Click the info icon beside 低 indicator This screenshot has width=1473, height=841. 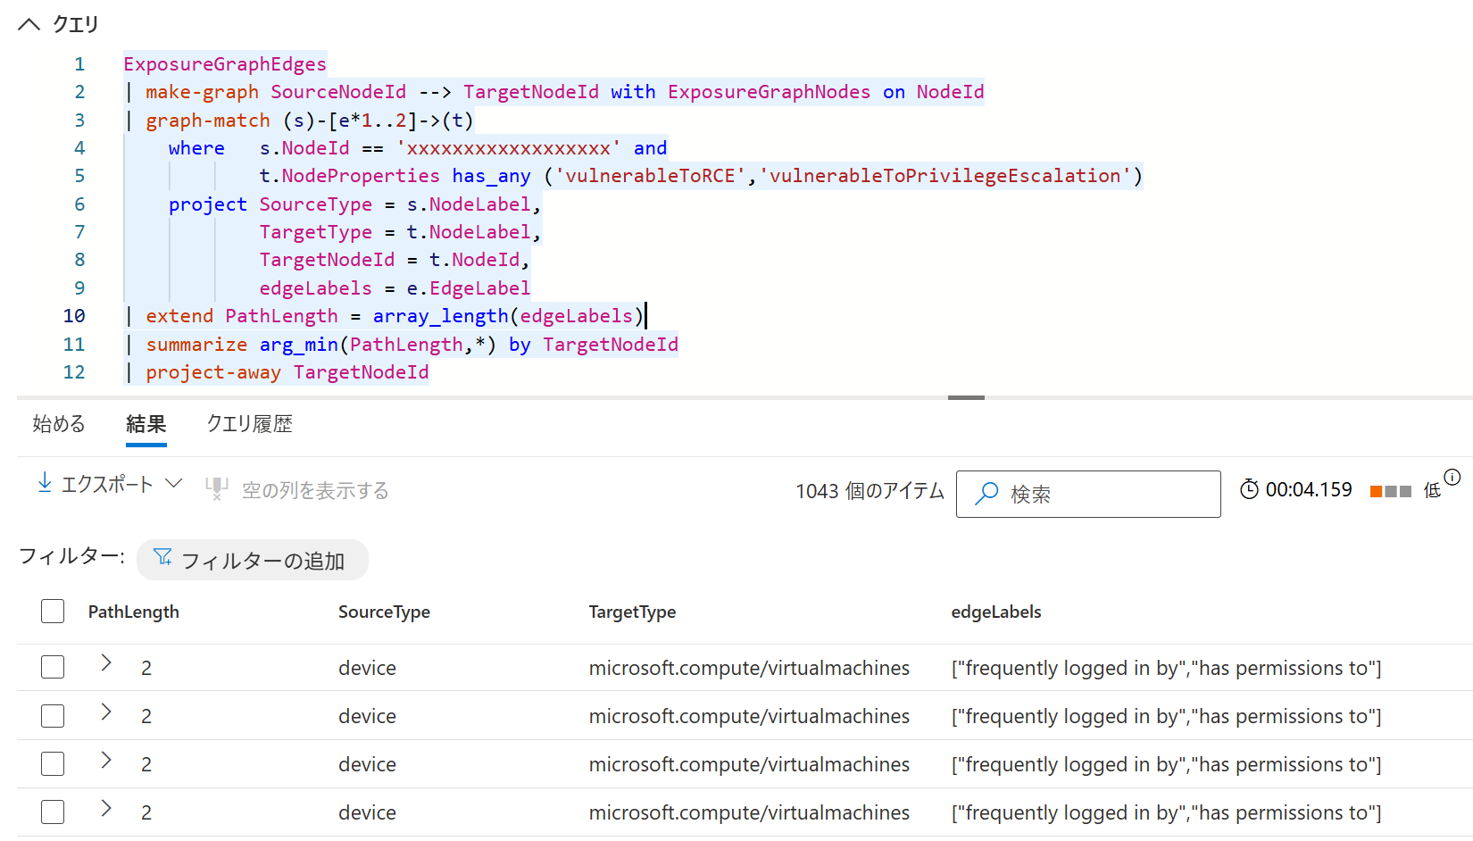click(x=1453, y=476)
